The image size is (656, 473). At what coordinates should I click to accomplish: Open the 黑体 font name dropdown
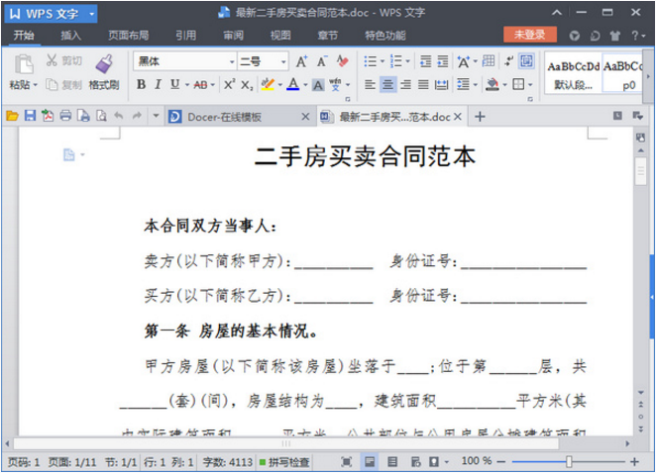coord(232,61)
